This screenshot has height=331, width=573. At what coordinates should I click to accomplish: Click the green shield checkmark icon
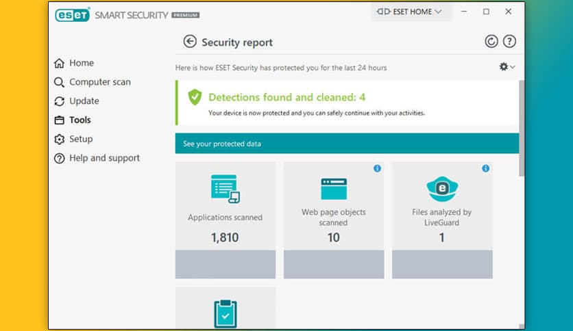[195, 98]
